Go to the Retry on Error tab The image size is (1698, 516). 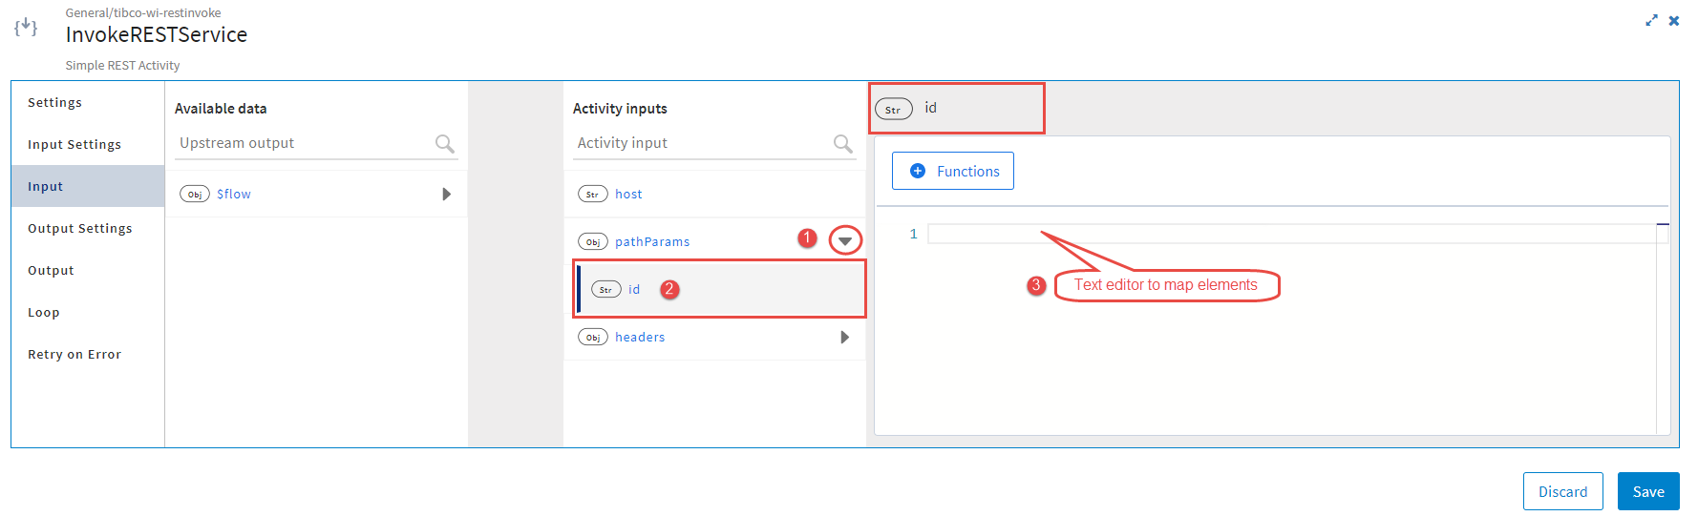coord(74,355)
